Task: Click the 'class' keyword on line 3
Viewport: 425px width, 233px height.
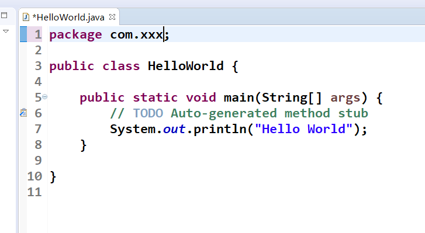Action: tap(121, 66)
